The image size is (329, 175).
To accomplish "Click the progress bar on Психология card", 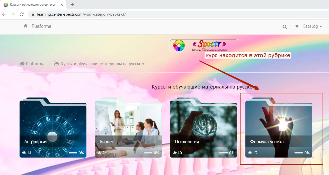I will click(x=224, y=153).
